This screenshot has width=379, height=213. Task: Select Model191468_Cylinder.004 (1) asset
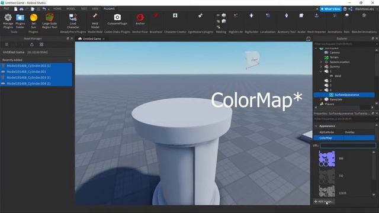pos(36,83)
